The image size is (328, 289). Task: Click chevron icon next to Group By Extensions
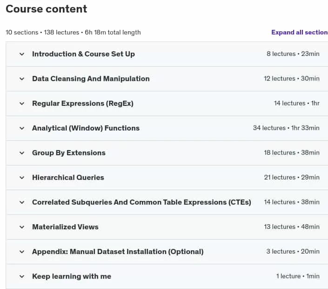[22, 153]
